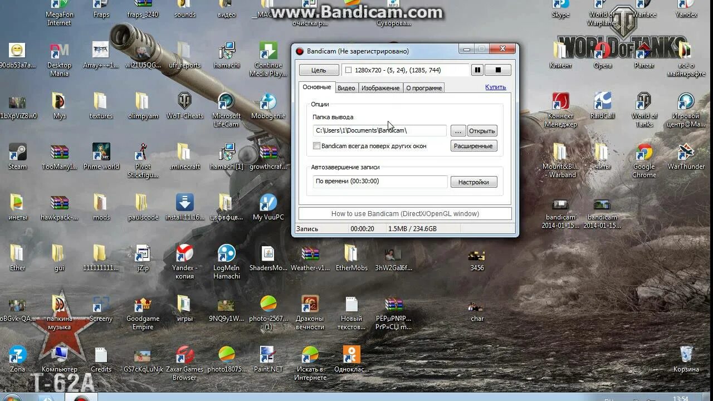The width and height of the screenshot is (713, 401).
Task: Select the Paint.NET desktop icon
Action: coord(268,359)
